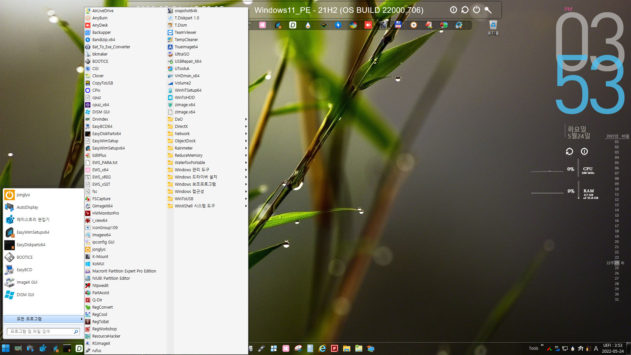The width and height of the screenshot is (631, 355).
Task: Expand the DirectX folder submenu
Action: [x=207, y=127]
